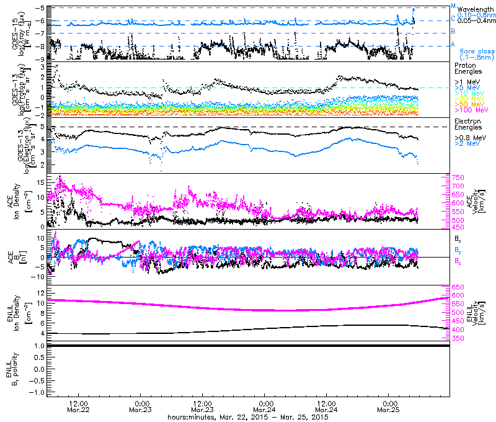Click the thick black Br polarity line
The image size is (496, 422).
click(x=249, y=346)
